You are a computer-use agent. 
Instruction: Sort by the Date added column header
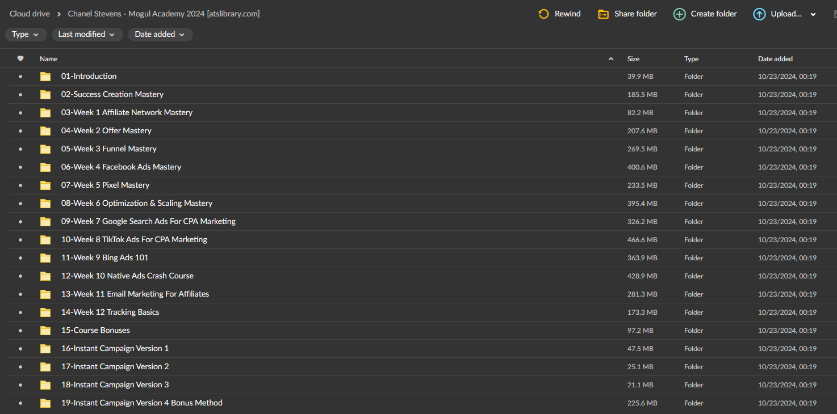pyautogui.click(x=775, y=59)
